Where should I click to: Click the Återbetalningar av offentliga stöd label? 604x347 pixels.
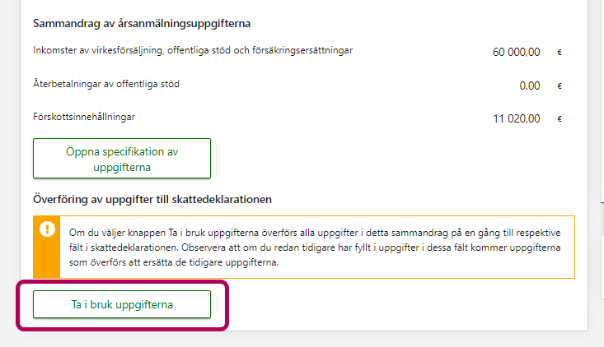(106, 84)
